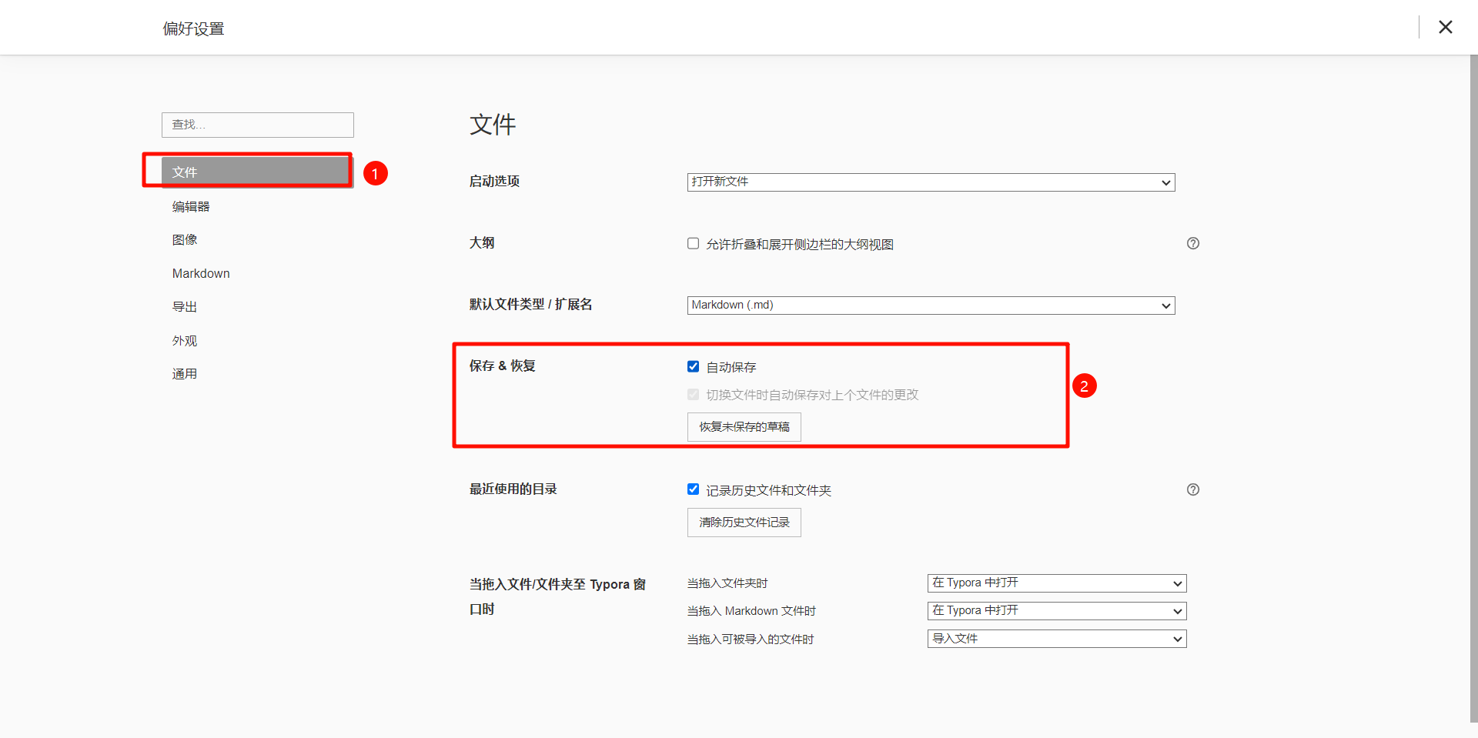Open the 启动选项 dropdown showing 打开新文件

(931, 182)
